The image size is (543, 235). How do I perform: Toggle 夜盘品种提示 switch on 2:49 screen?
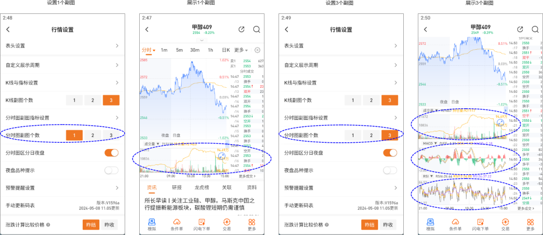point(390,170)
